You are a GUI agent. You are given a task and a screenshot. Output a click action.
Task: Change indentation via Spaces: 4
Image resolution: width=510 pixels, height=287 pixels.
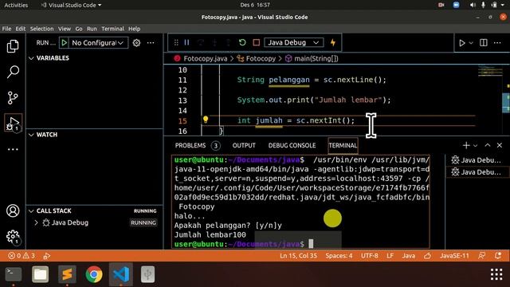[x=339, y=256]
